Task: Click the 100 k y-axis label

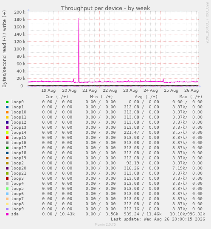Action: click(20, 49)
